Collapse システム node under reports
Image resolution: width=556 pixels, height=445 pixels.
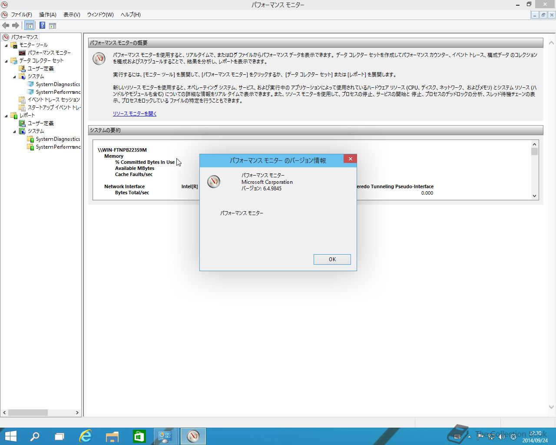[14, 131]
